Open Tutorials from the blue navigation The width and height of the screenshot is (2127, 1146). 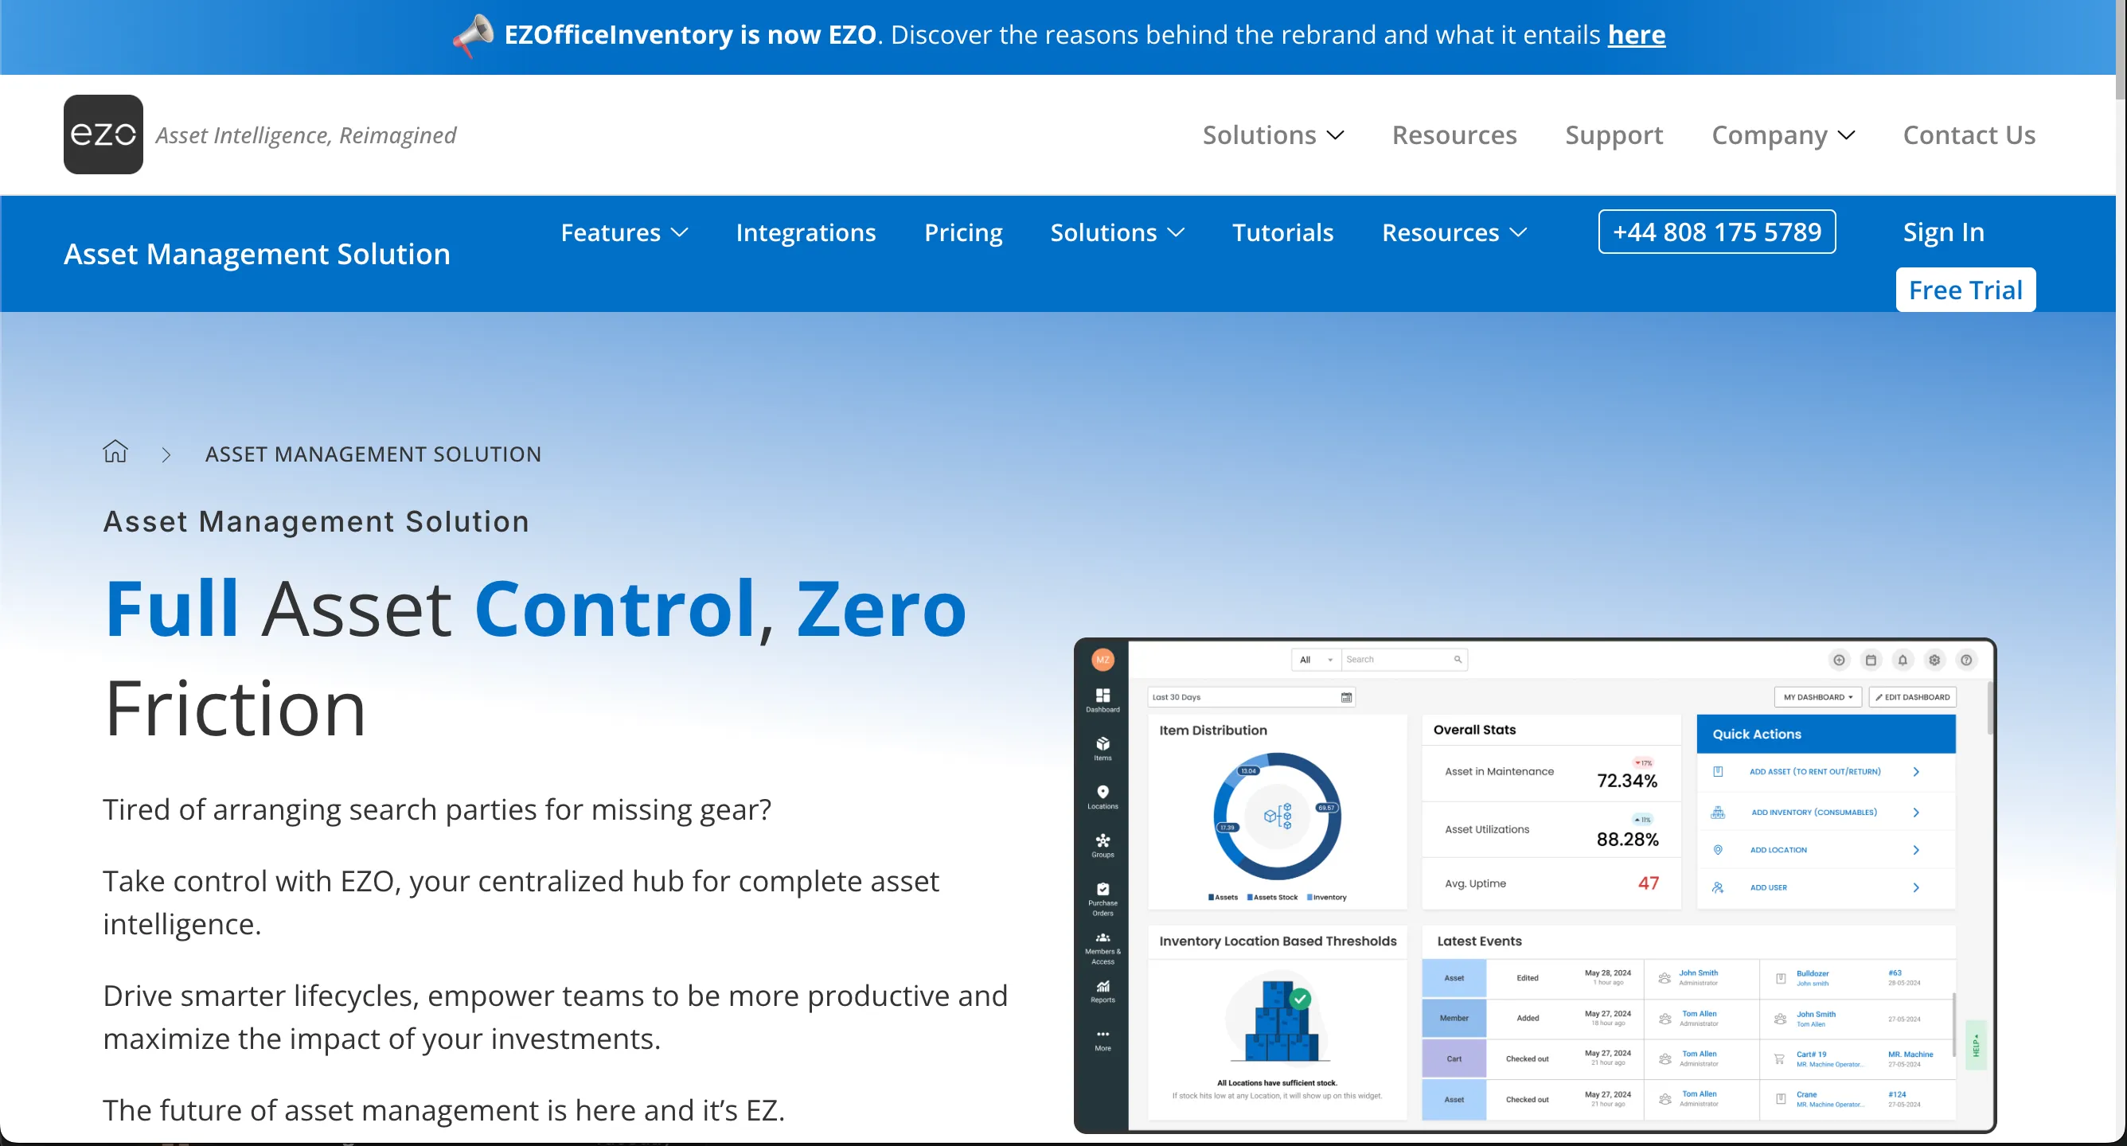click(1282, 233)
